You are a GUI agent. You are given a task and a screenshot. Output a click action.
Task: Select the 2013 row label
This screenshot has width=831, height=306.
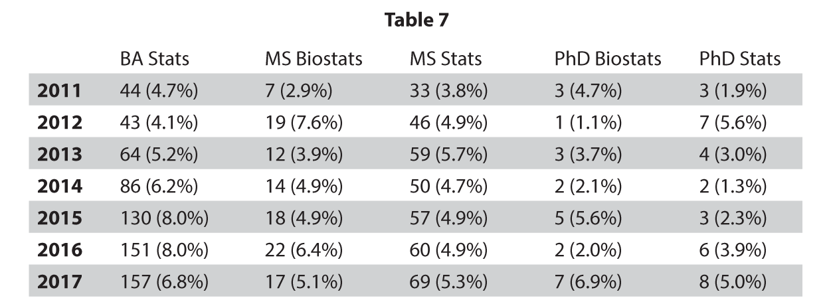pyautogui.click(x=60, y=155)
